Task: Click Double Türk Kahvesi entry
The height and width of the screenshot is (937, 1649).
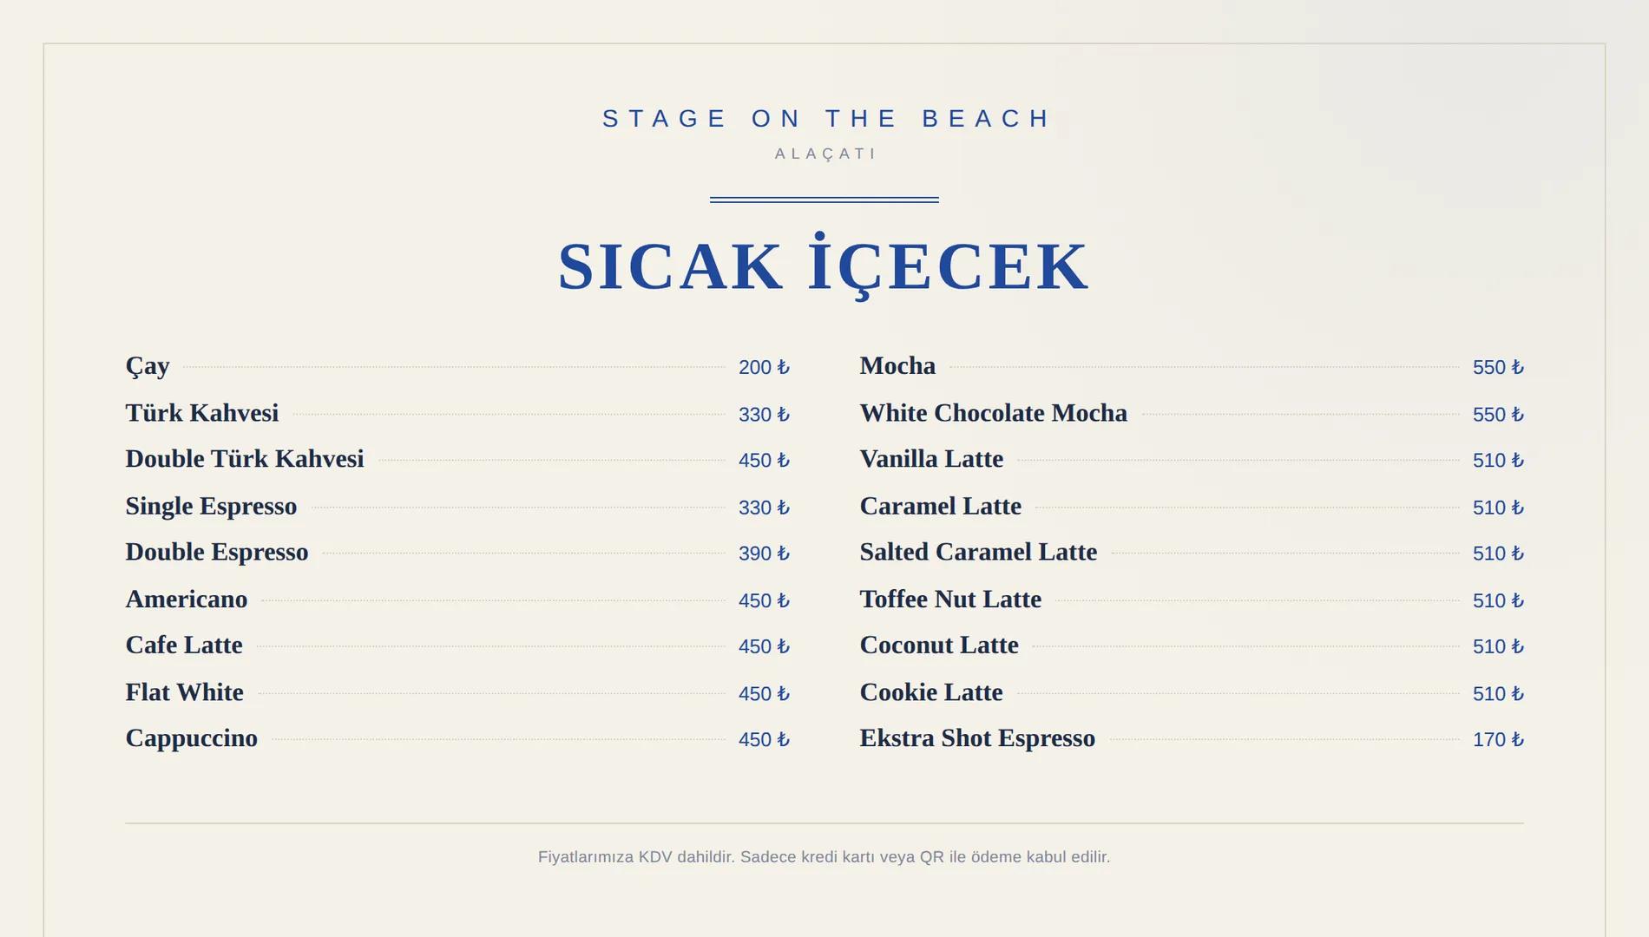Action: point(245,459)
